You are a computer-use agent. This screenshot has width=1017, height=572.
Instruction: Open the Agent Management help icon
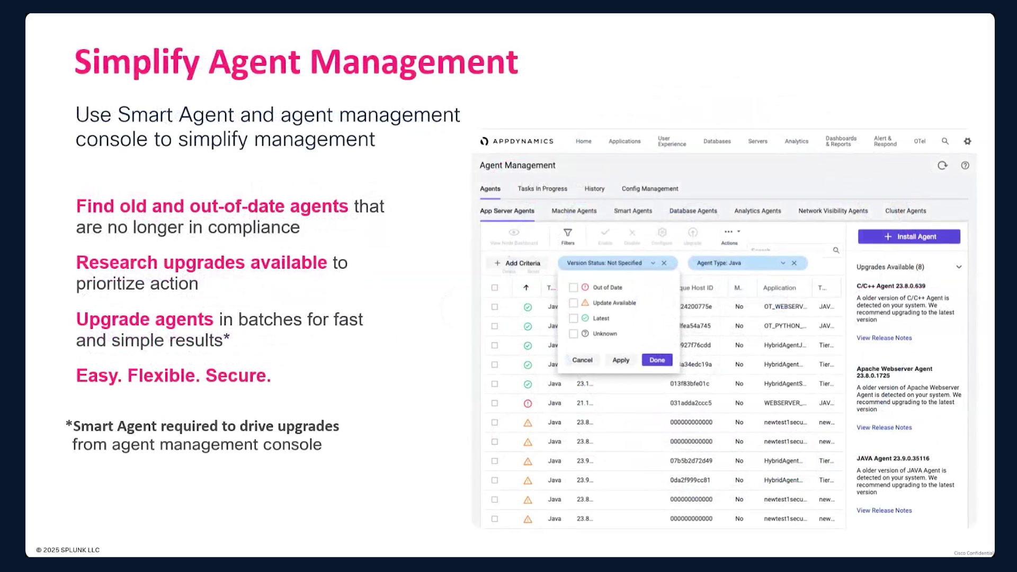pos(965,165)
